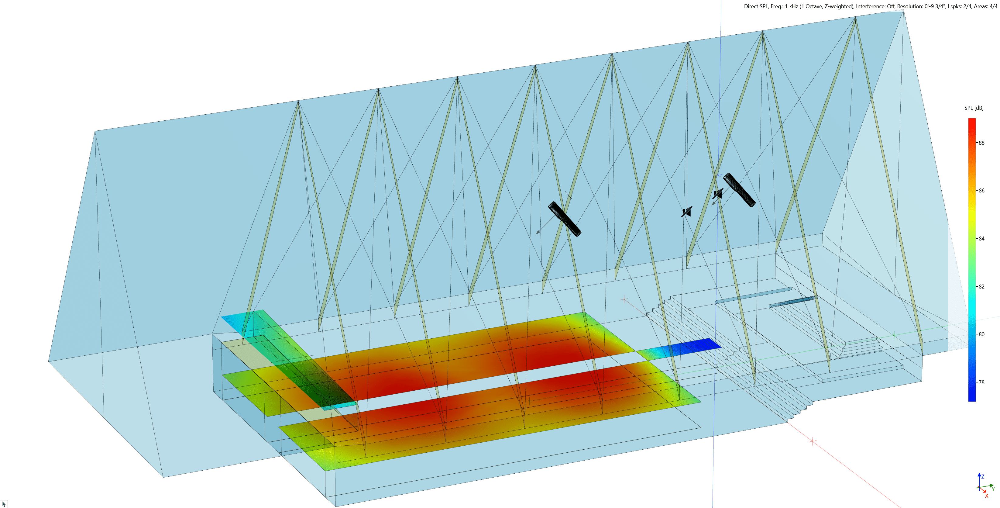Screen dimensions: 1000x508
Task: Click the SPL color scale bar
Action: point(972,260)
